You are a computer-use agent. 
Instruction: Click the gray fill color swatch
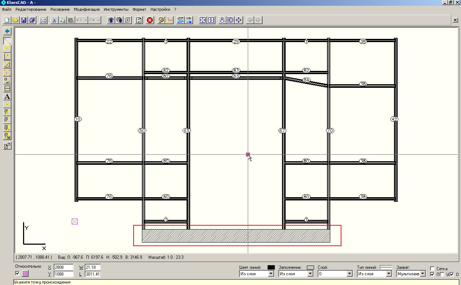(310, 267)
